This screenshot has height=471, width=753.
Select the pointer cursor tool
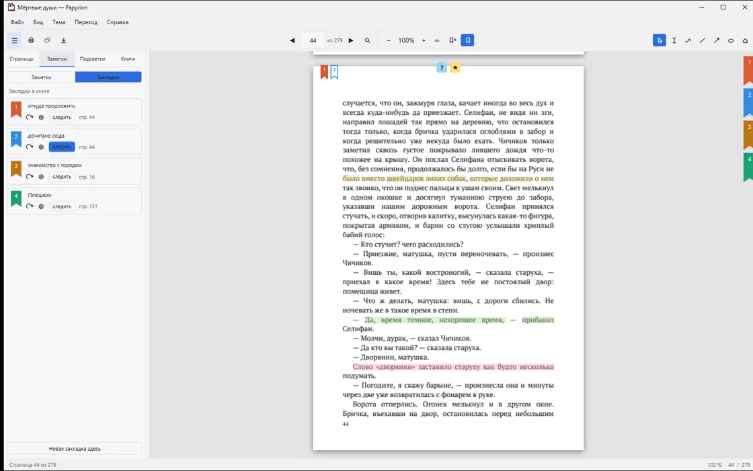(660, 41)
